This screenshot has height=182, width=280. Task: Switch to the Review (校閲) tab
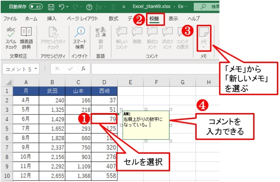click(x=154, y=19)
